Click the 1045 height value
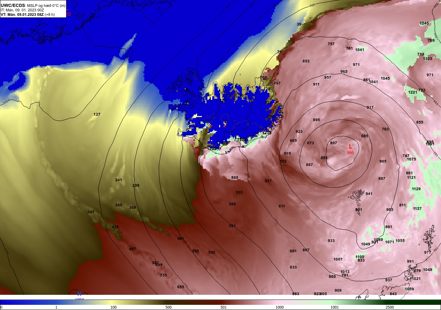Screen dimensions: 441x310 385,79
